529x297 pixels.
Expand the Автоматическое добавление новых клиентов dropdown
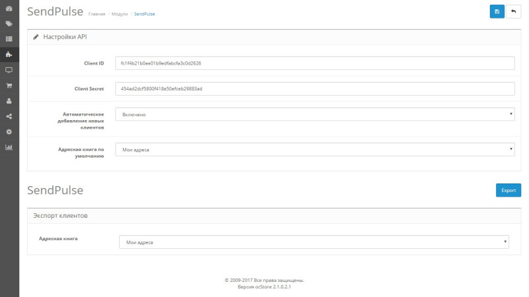[315, 114]
